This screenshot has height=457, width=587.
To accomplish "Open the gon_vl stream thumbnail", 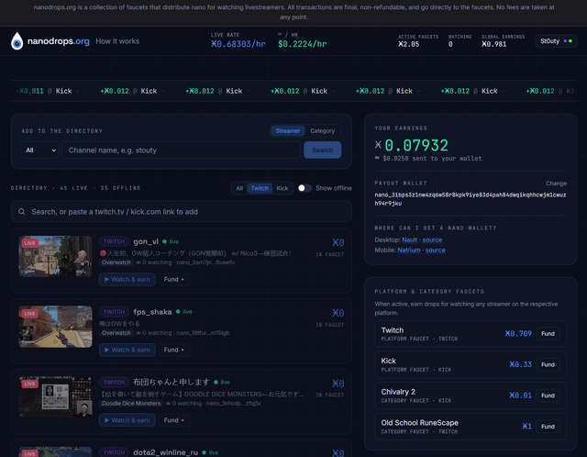I will (x=55, y=257).
